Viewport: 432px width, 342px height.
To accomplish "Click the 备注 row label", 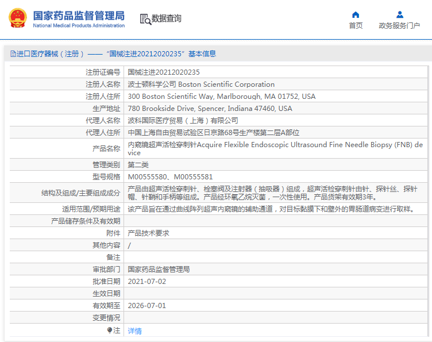I will (113, 258).
